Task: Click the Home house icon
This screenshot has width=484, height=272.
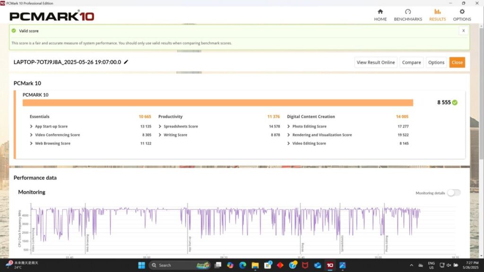Action: point(380,12)
